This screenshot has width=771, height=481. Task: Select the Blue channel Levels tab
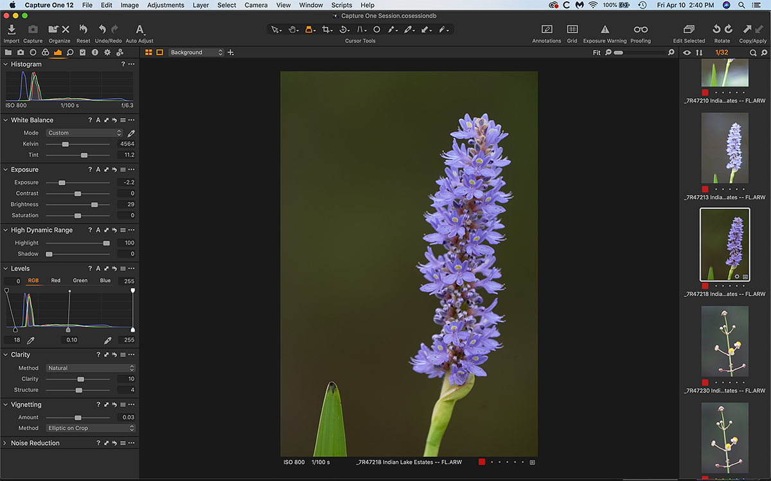pos(105,281)
